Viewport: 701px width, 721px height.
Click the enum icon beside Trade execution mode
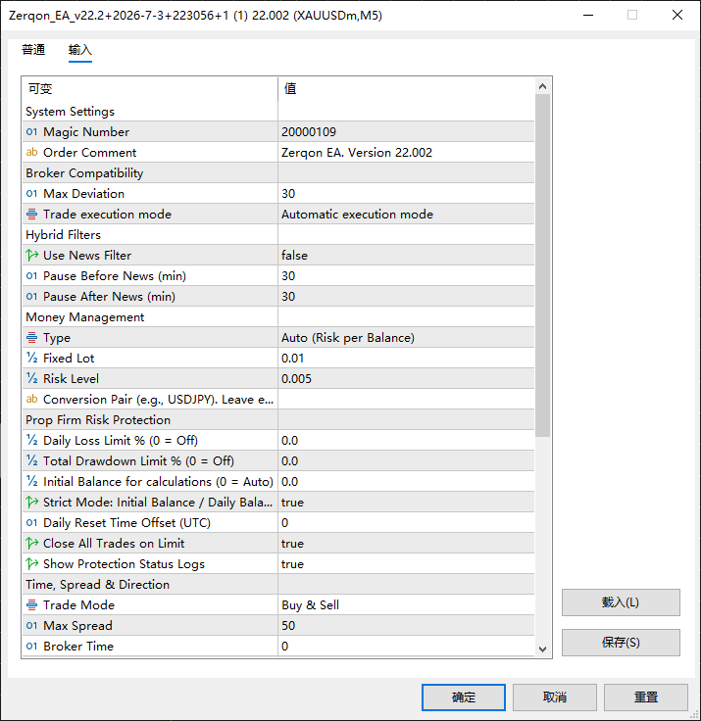(31, 215)
